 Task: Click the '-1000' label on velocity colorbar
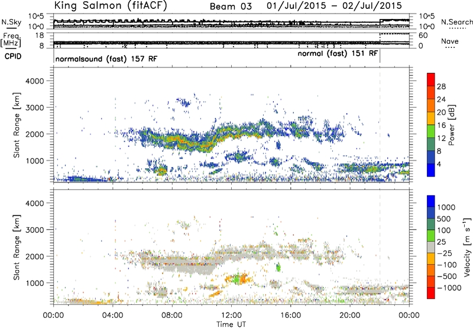(449, 288)
